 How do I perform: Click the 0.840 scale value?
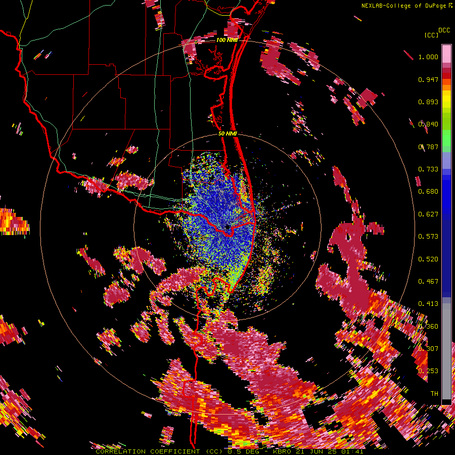pyautogui.click(x=428, y=124)
